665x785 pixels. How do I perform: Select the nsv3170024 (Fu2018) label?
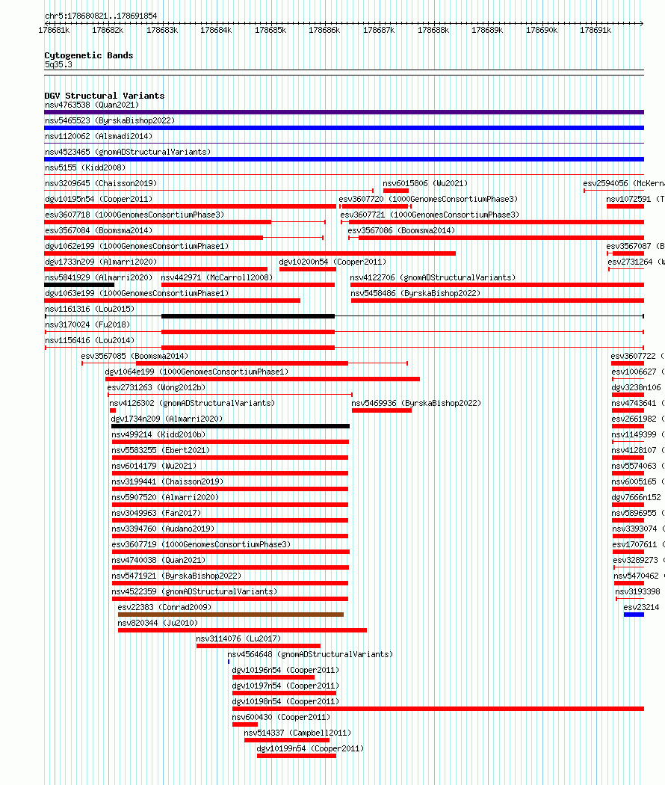87,324
